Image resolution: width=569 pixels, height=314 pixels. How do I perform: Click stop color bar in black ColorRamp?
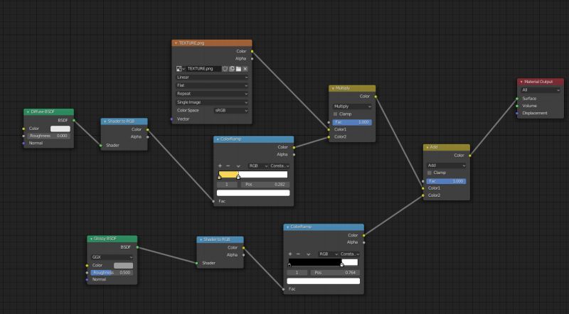[x=324, y=281]
